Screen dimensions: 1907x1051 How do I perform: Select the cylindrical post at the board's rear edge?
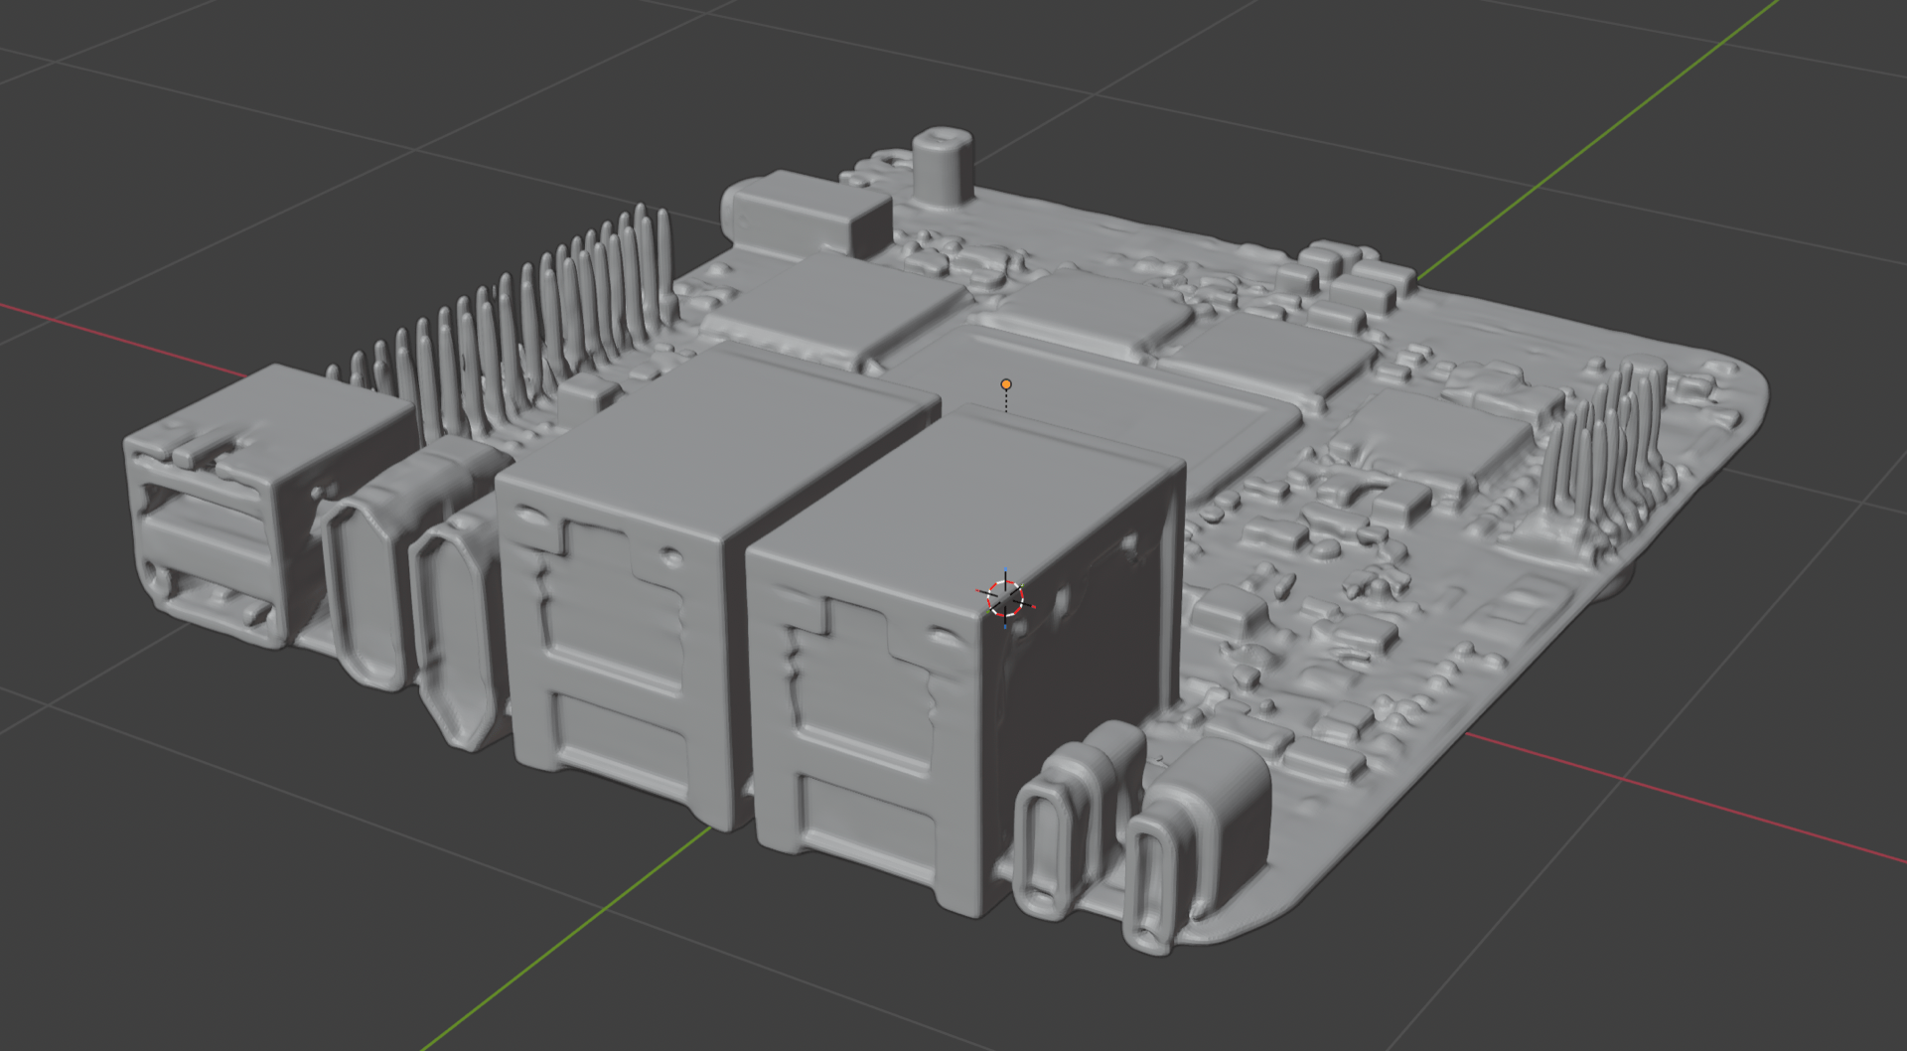[x=943, y=166]
